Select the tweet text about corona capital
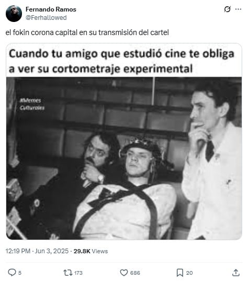The height and width of the screenshot is (281, 249). click(87, 32)
